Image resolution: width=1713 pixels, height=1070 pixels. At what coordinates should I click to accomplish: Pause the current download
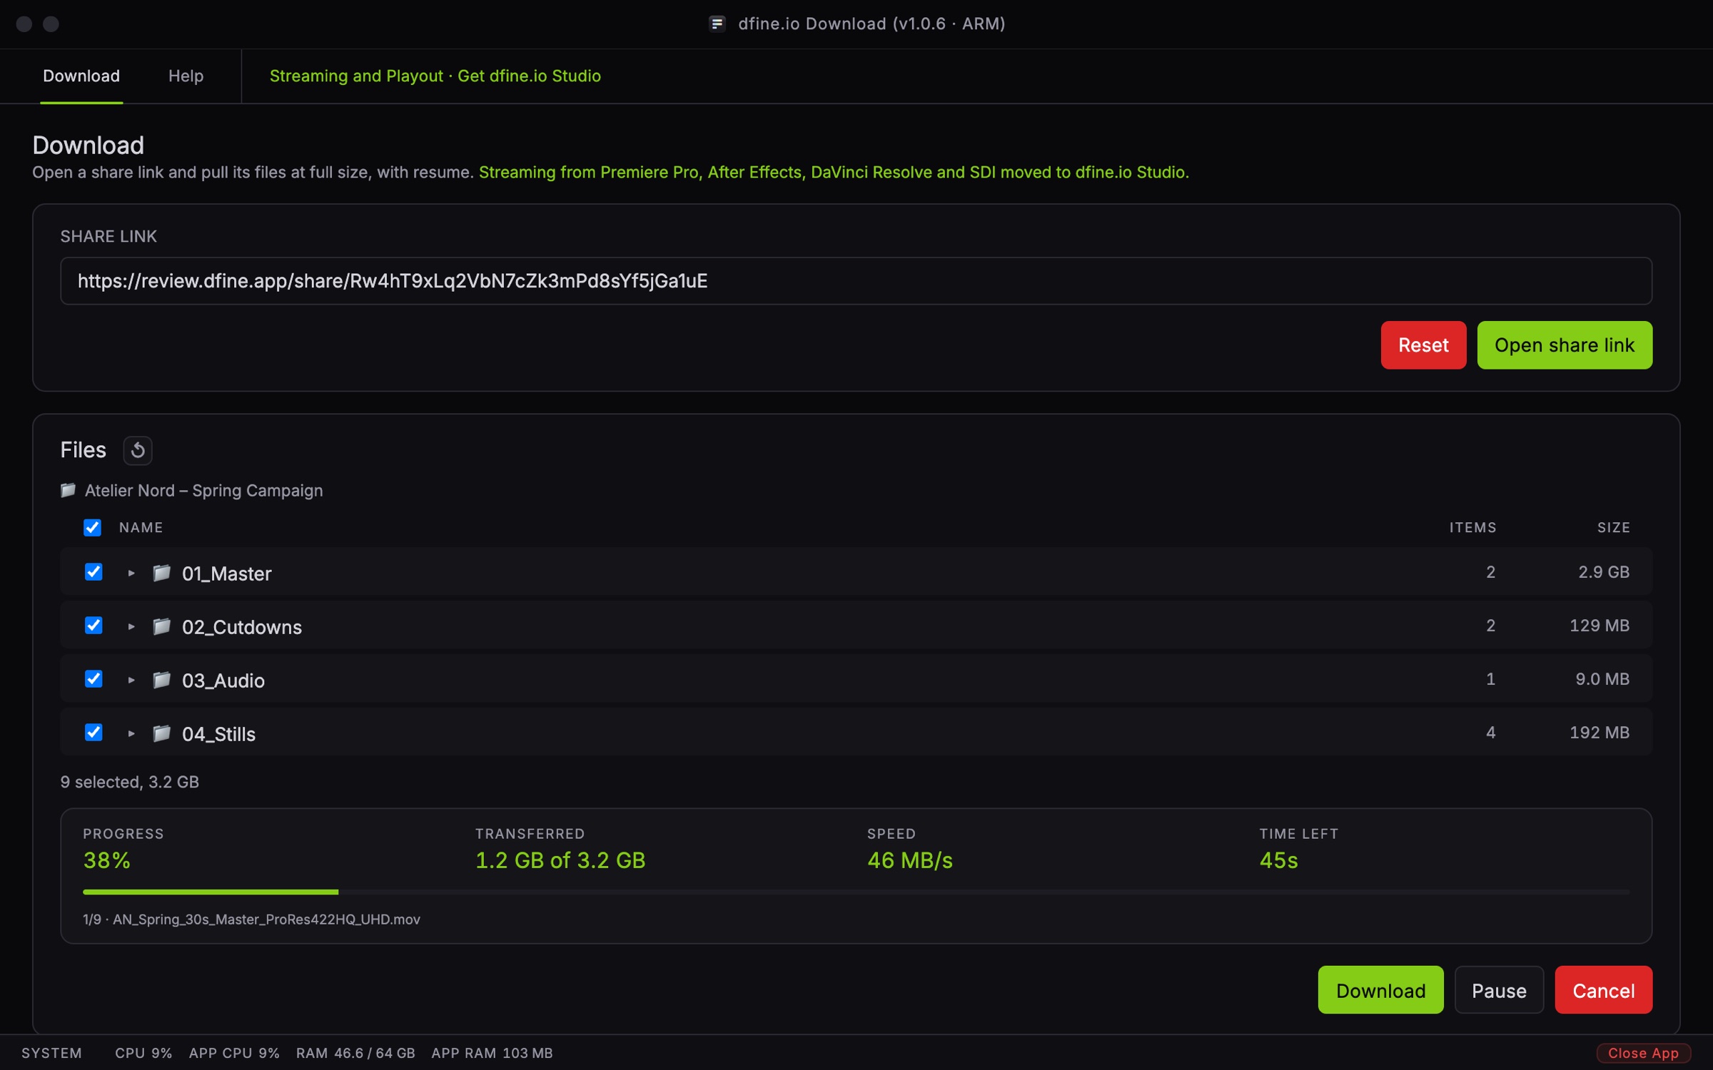(1499, 990)
